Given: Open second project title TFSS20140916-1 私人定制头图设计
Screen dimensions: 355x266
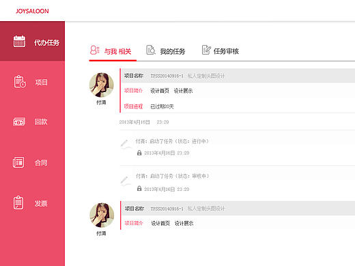Looking at the screenshot, I should (x=188, y=209).
